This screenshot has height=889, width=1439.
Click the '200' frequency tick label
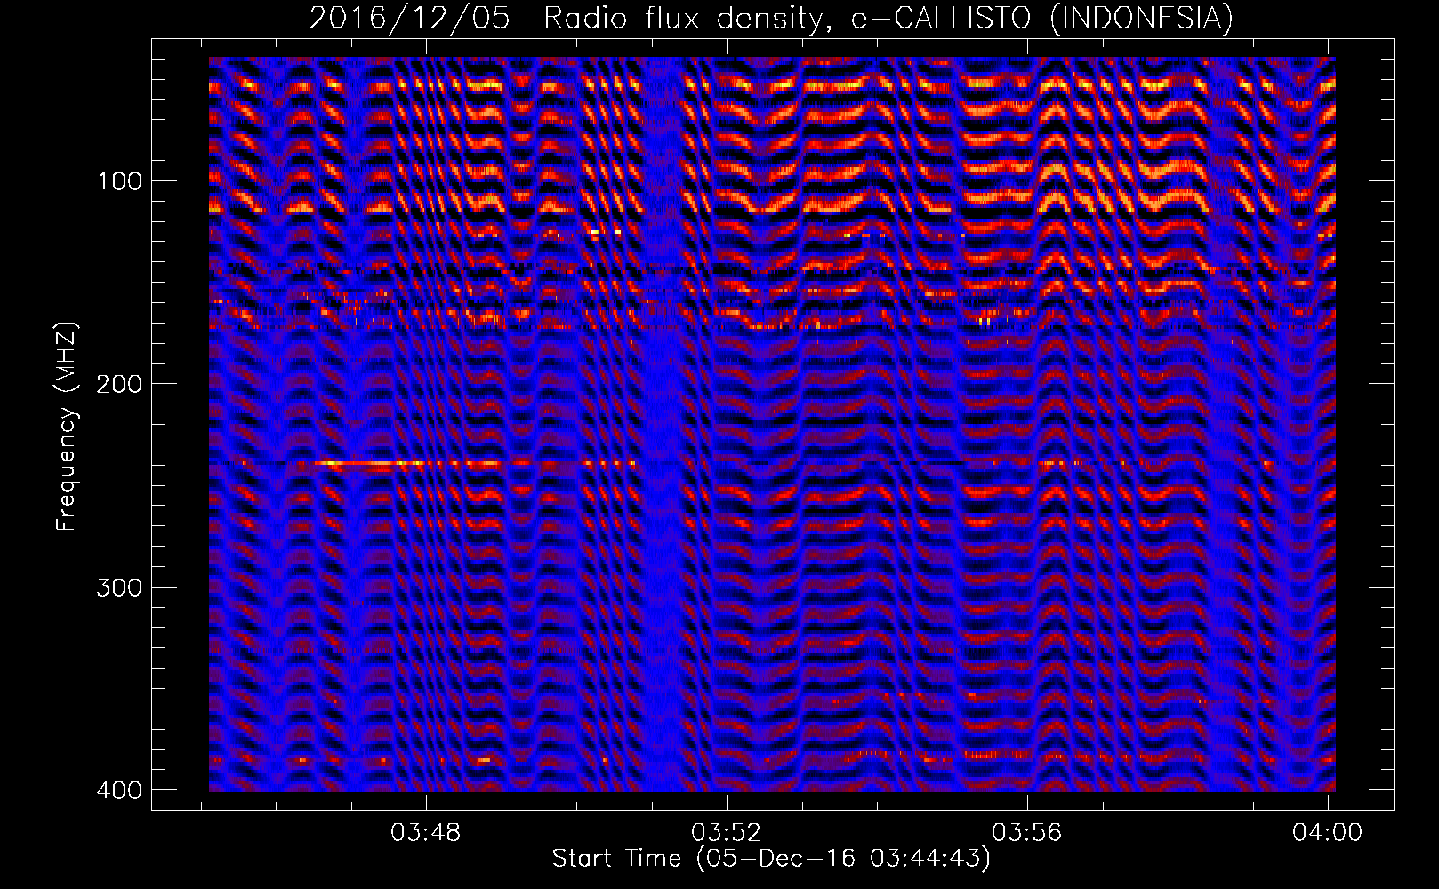[119, 384]
